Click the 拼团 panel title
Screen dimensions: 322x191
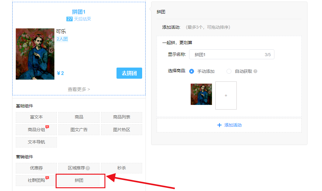point(161,12)
